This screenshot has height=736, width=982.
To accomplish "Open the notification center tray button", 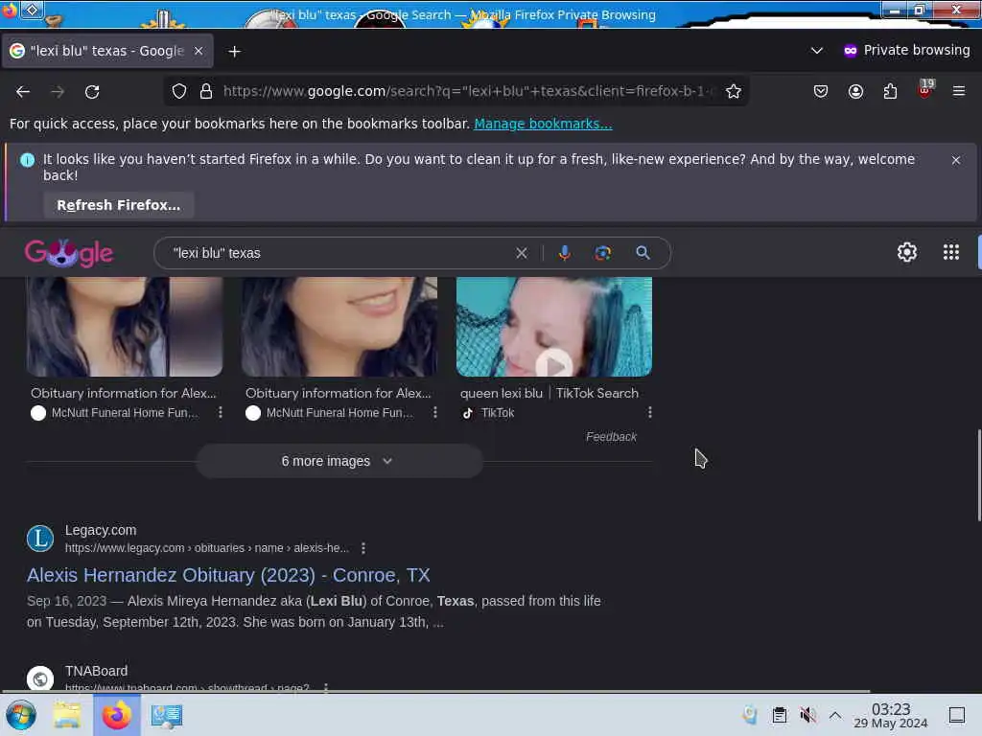I will pyautogui.click(x=957, y=715).
